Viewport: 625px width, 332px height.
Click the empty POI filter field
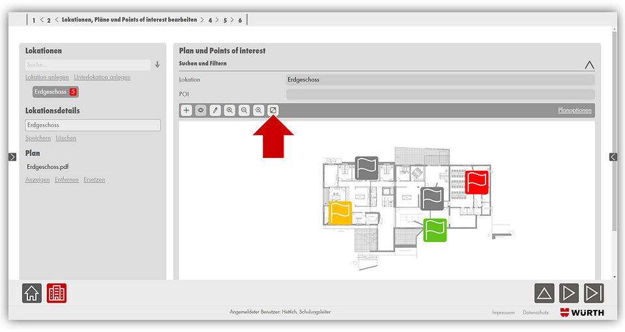point(441,94)
